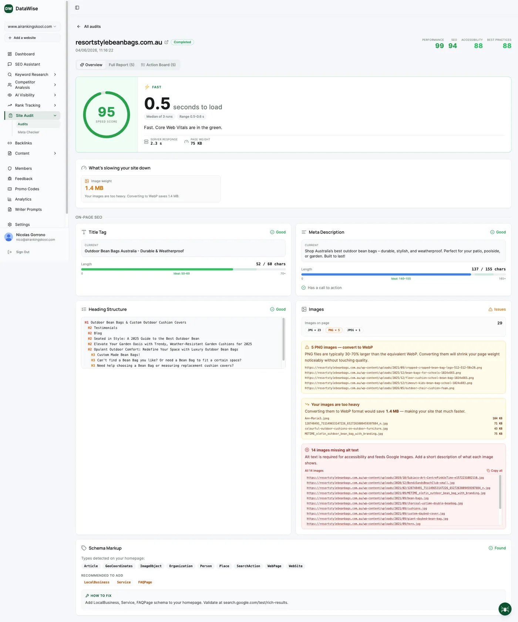This screenshot has width=518, height=622.
Task: Click the PNG × 5 image type chip
Action: 334,330
